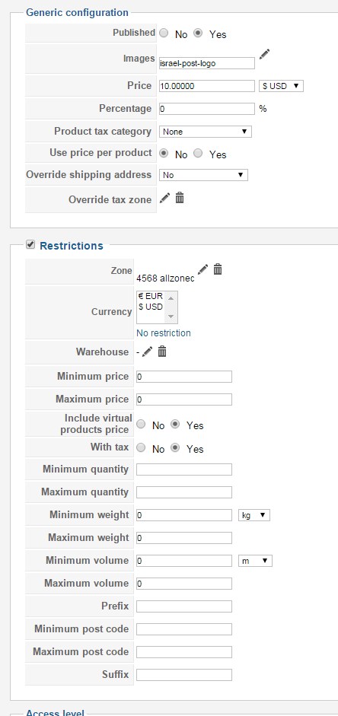Click the Currency list scrollbar down arrow
This screenshot has width=338, height=716.
click(171, 317)
